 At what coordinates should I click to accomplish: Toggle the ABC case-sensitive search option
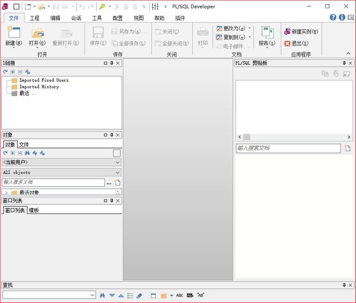pos(180,295)
